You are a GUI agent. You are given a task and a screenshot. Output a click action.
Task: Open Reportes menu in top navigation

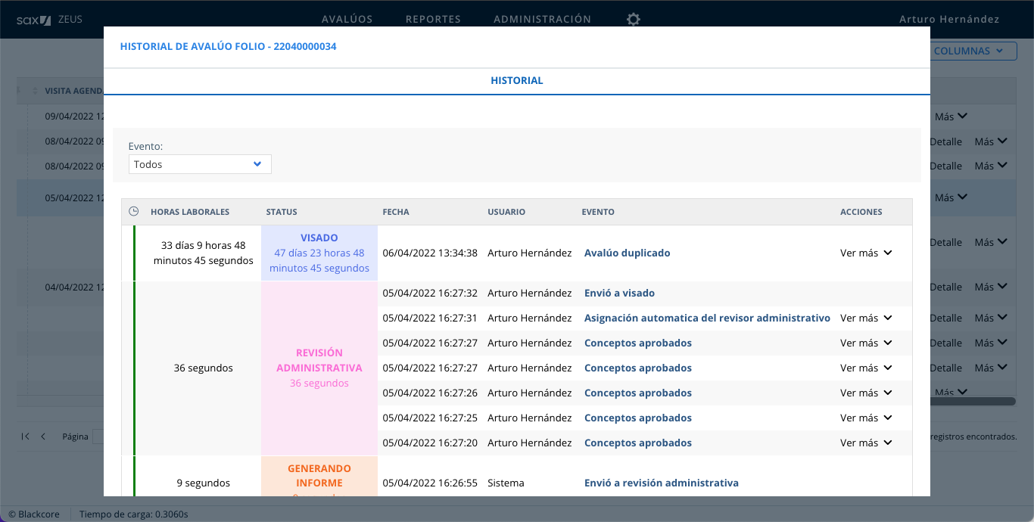(x=433, y=19)
